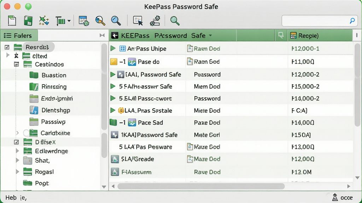Expand the Edlewrdnge folder
This screenshot has width=362, height=203.
coord(17,151)
